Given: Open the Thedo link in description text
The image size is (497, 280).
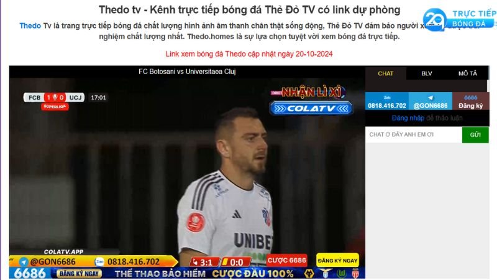Looking at the screenshot, I should pyautogui.click(x=30, y=26).
